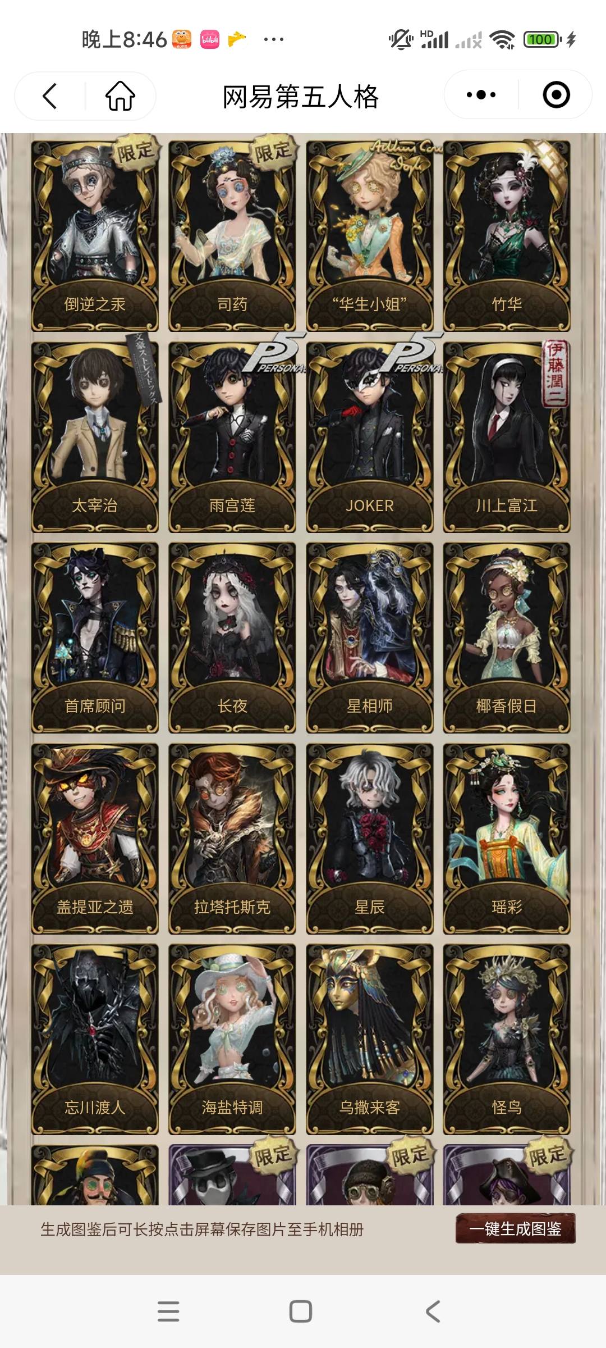606x1348 pixels.
Task: Open the JOKER Persona 5 card
Action: pyautogui.click(x=370, y=437)
